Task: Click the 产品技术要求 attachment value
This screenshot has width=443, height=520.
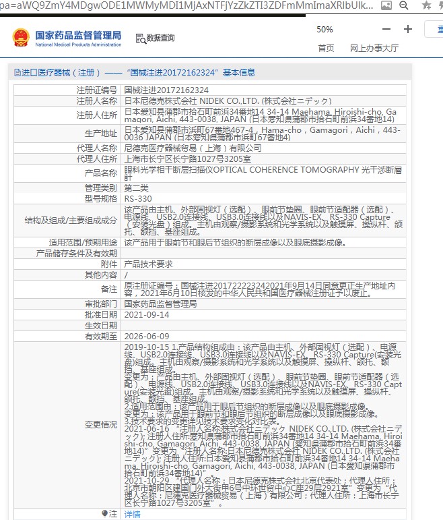Action: click(148, 264)
